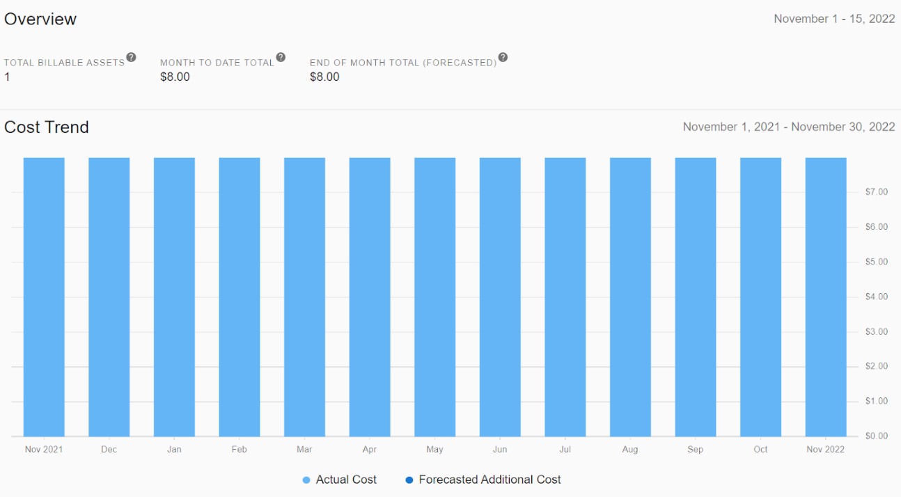Screen dimensions: 901x497
Task: Click the Jul cost bar
Action: pyautogui.click(x=565, y=297)
